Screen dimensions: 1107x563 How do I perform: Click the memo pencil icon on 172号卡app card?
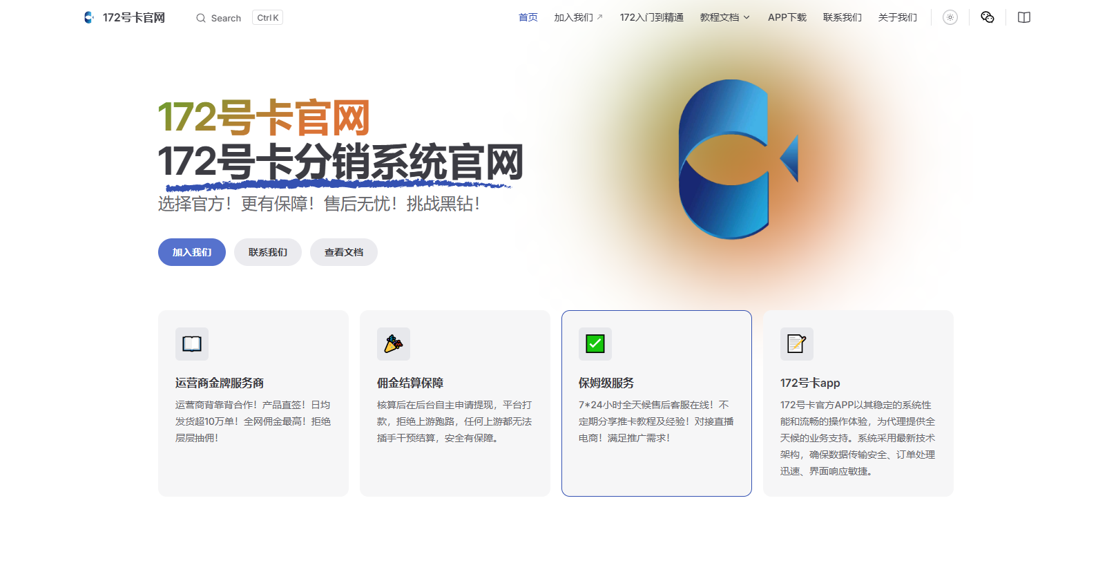(797, 344)
